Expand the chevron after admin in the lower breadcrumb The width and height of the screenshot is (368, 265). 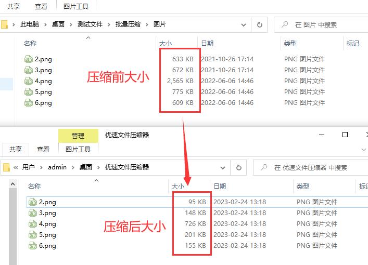tap(73, 167)
